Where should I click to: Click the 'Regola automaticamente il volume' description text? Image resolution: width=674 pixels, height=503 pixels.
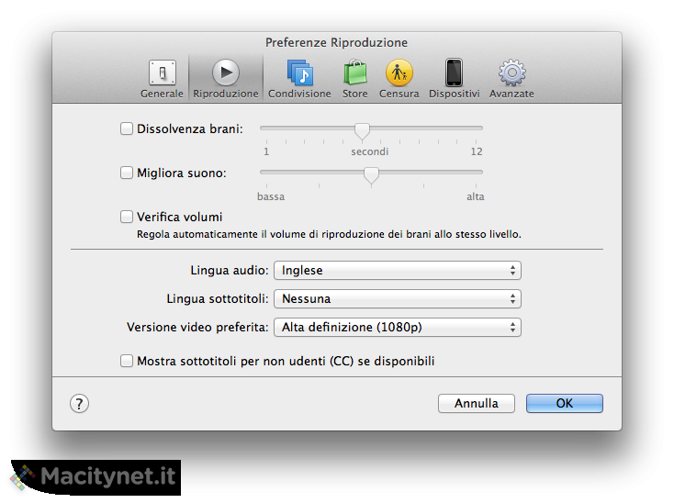[x=329, y=235]
